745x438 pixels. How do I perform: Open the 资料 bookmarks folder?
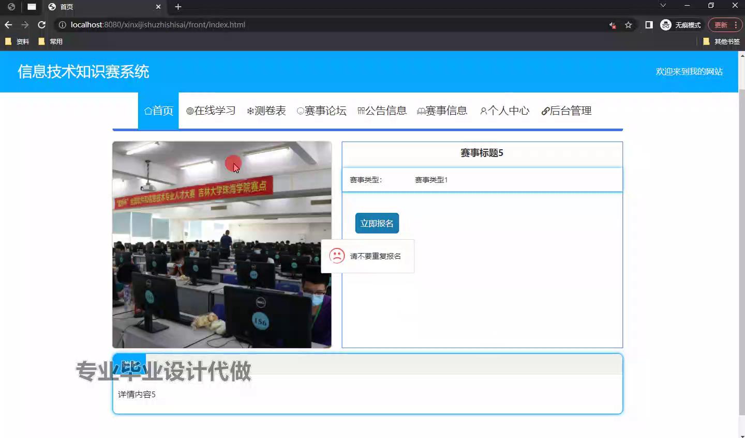pyautogui.click(x=17, y=41)
